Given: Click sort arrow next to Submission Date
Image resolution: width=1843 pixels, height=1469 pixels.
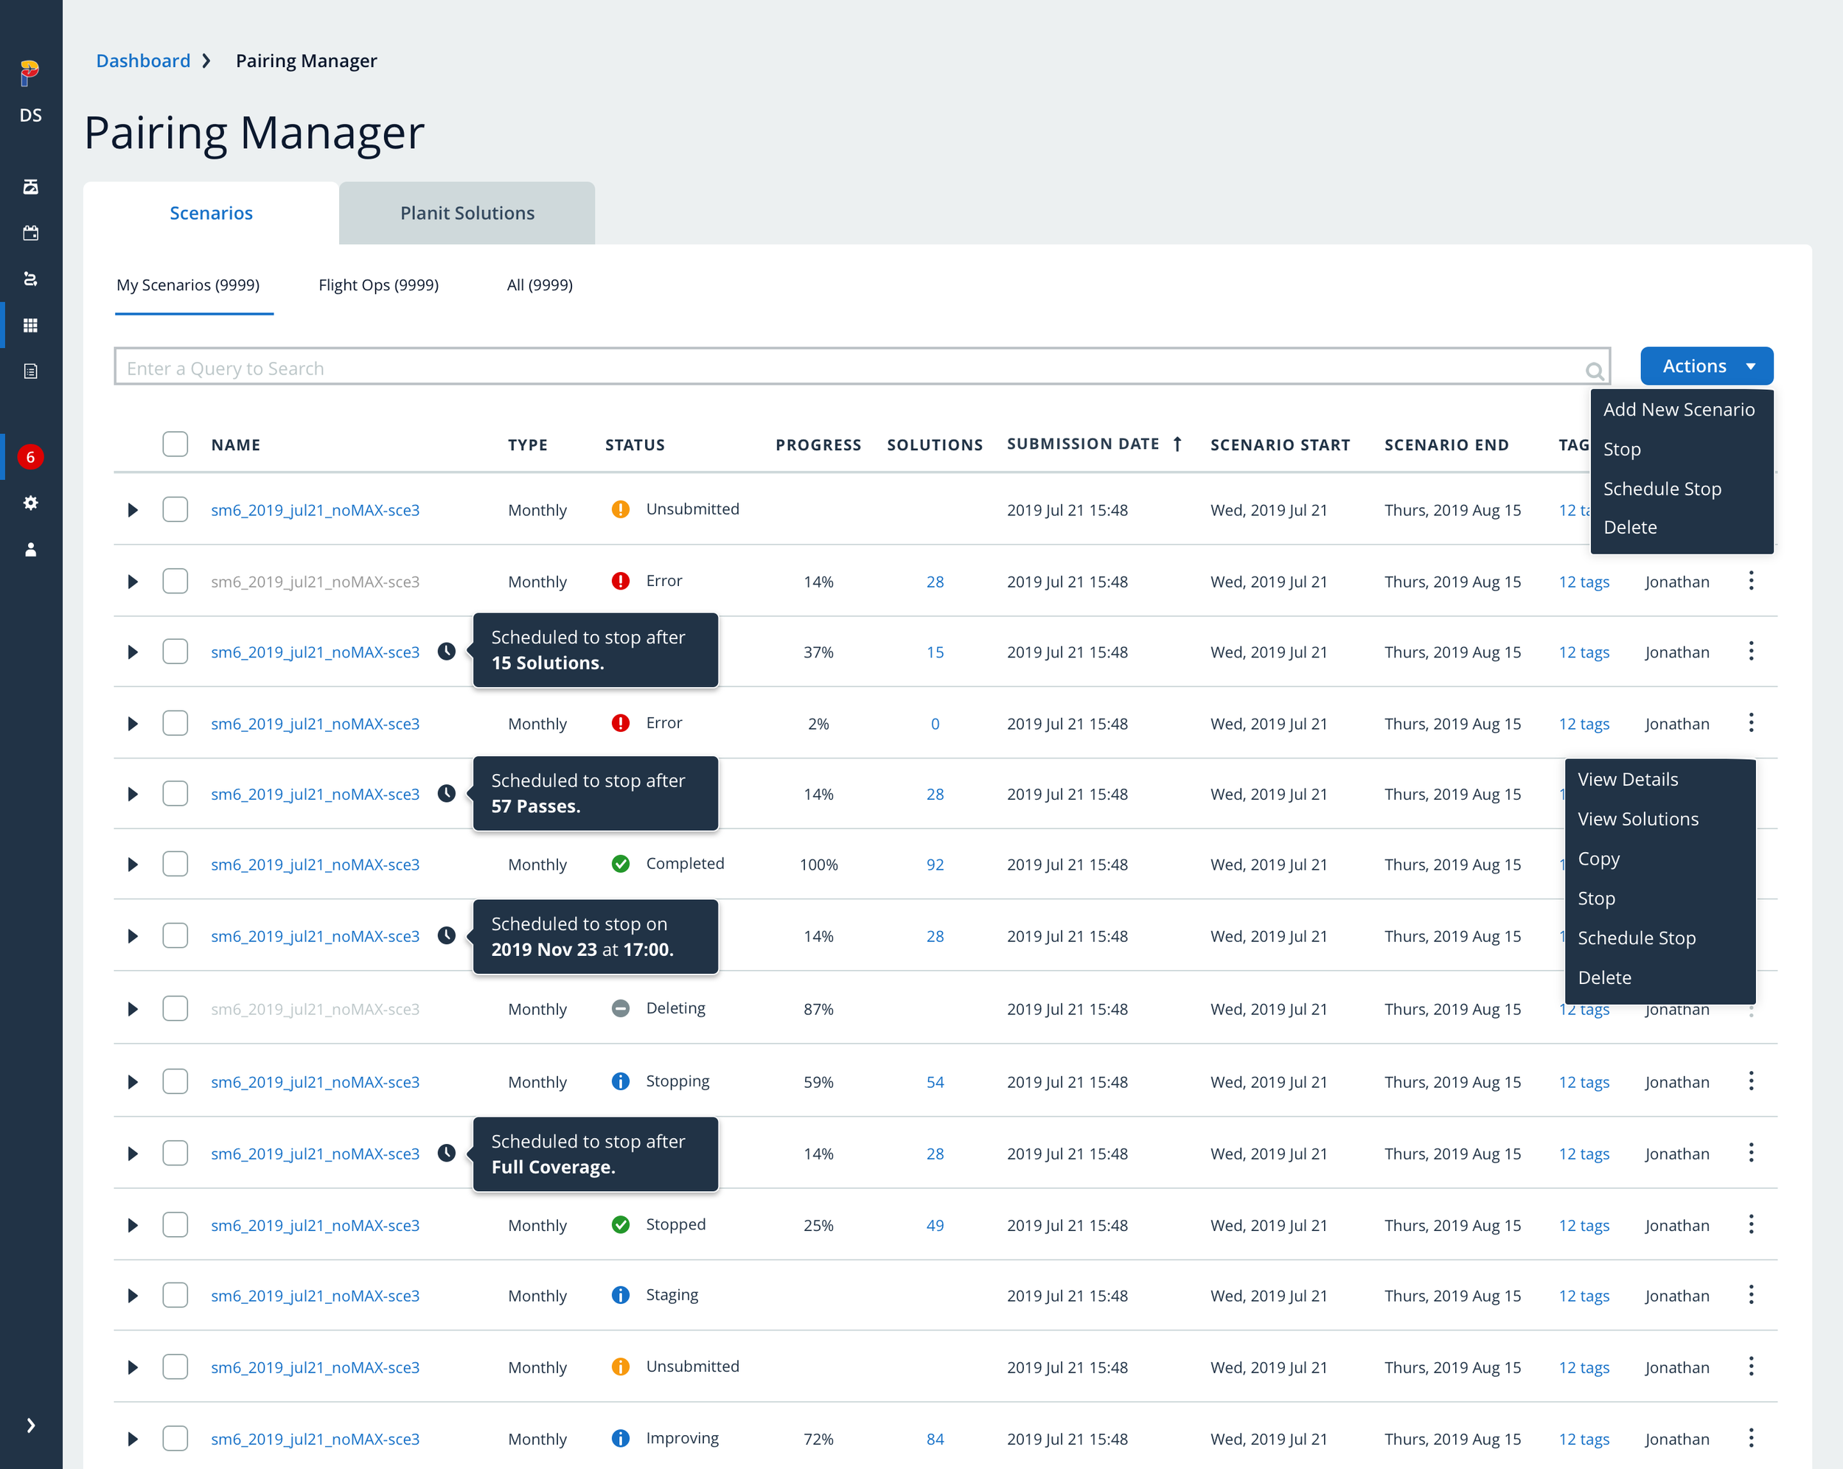Looking at the screenshot, I should tap(1177, 444).
